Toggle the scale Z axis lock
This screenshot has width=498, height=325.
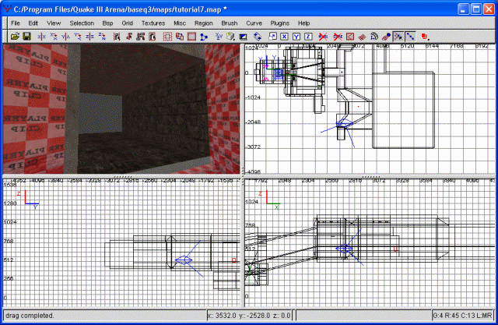308,37
